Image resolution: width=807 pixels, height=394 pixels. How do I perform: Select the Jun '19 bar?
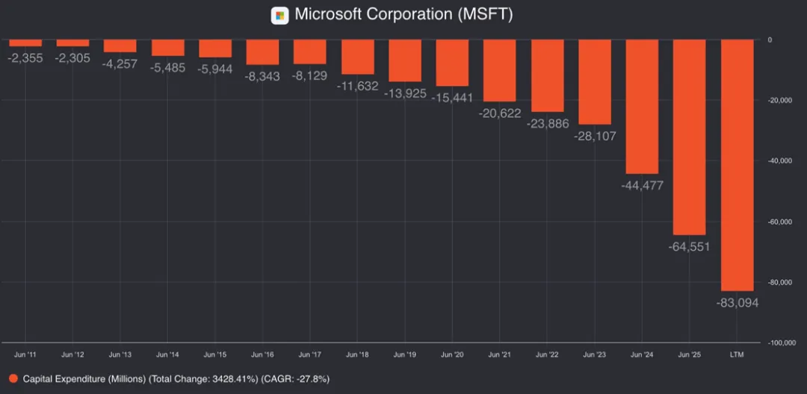coord(405,60)
